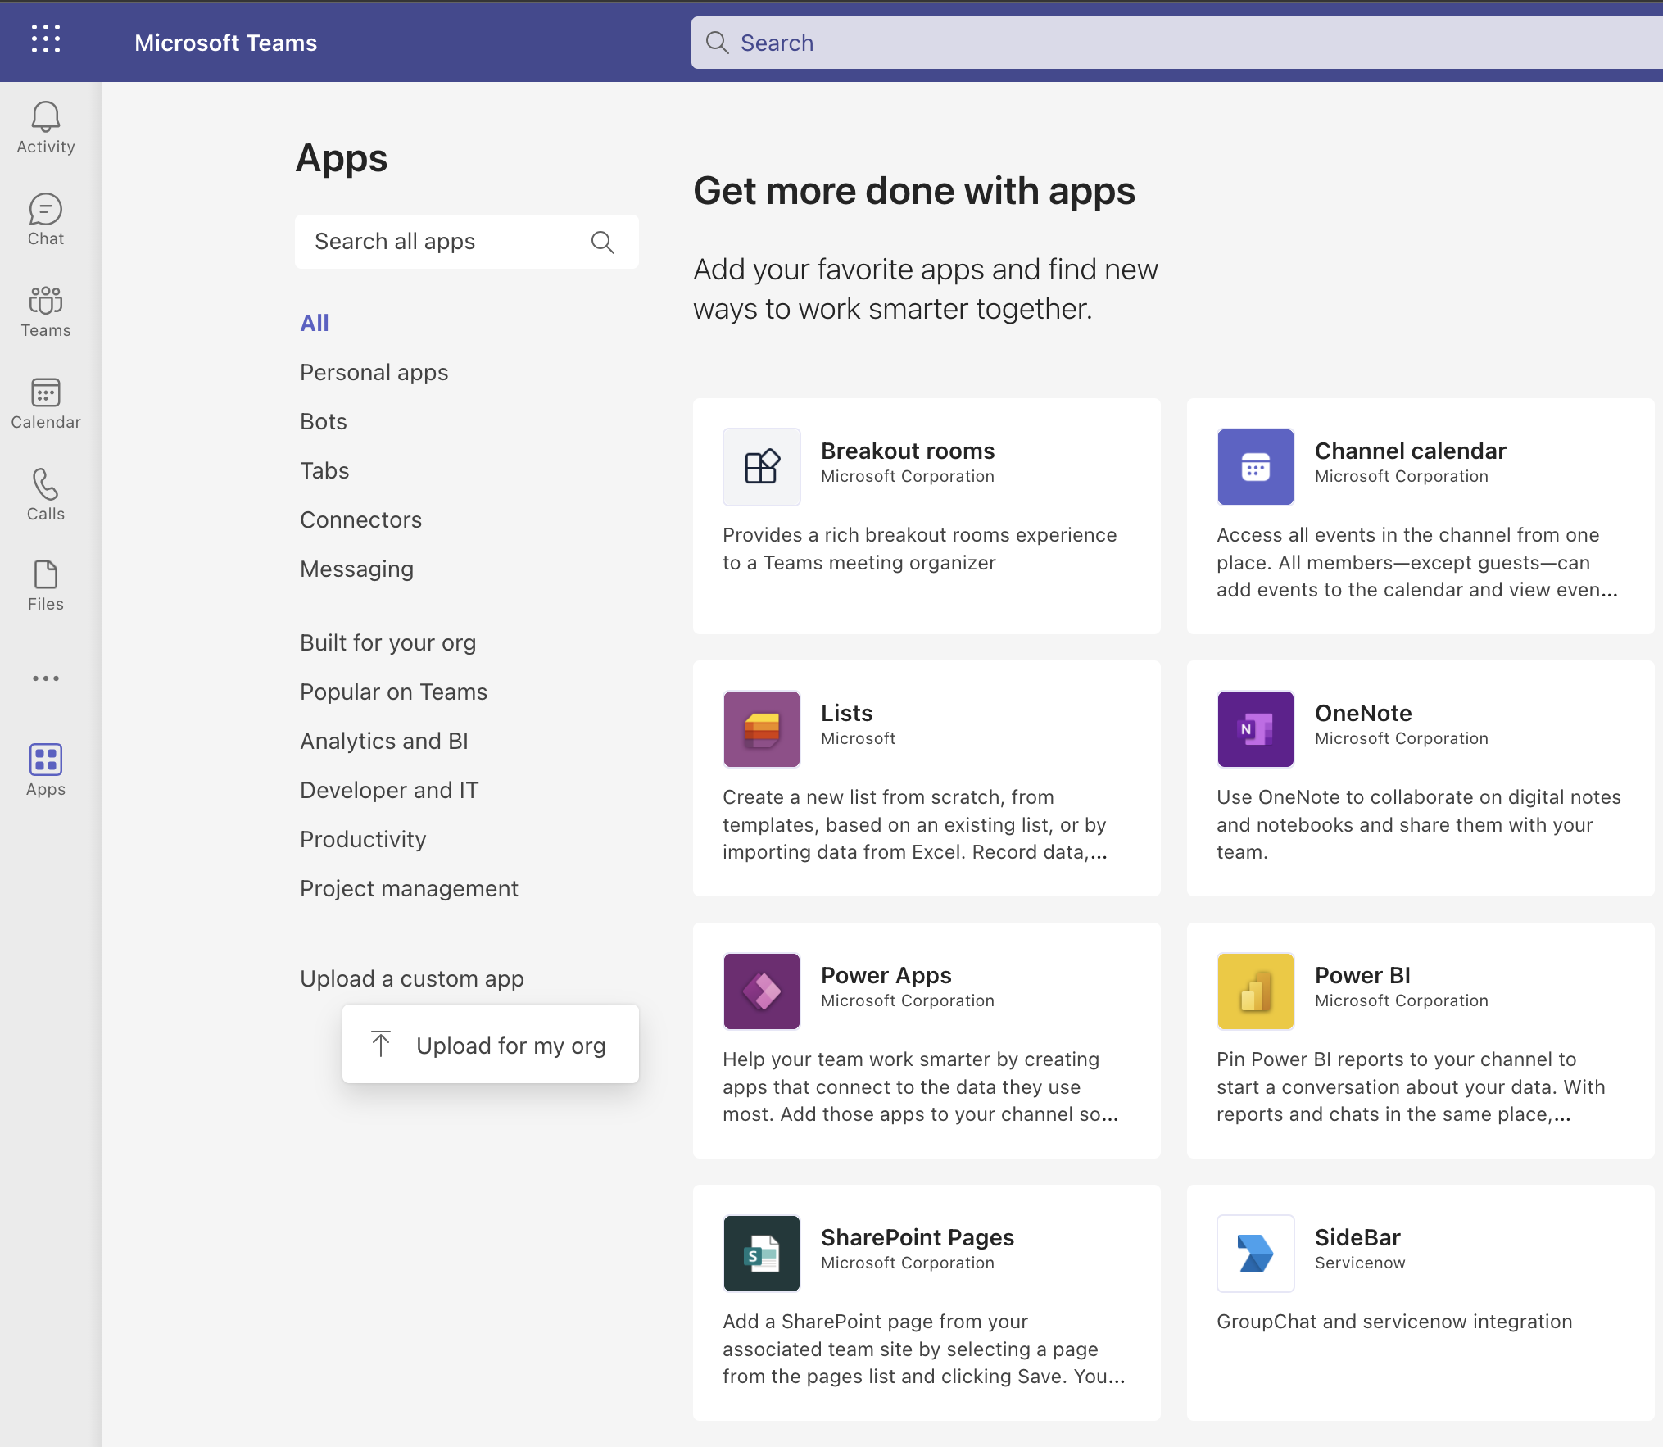This screenshot has height=1447, width=1663.
Task: Open the OneNote app title
Action: [x=1363, y=713]
